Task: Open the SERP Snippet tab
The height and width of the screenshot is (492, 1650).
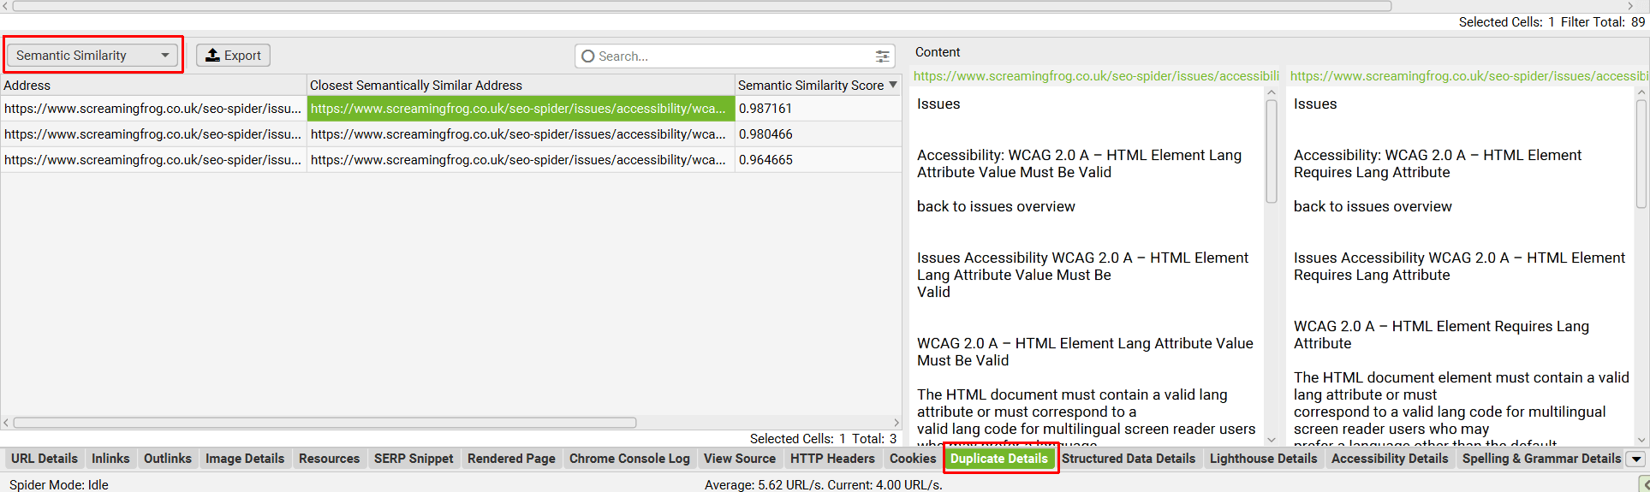Action: click(414, 459)
